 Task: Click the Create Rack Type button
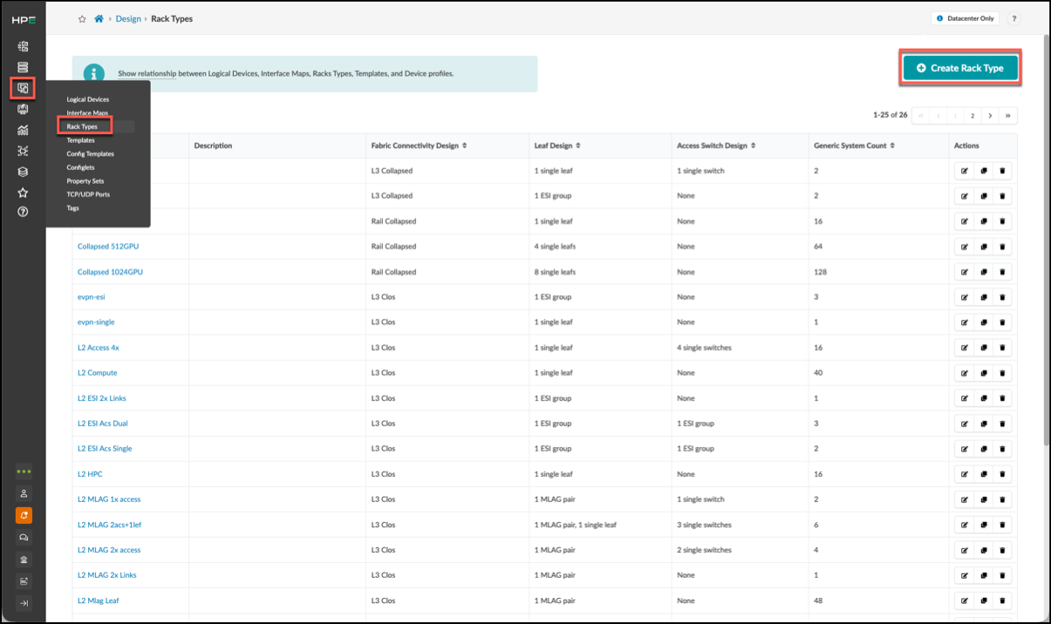(960, 68)
